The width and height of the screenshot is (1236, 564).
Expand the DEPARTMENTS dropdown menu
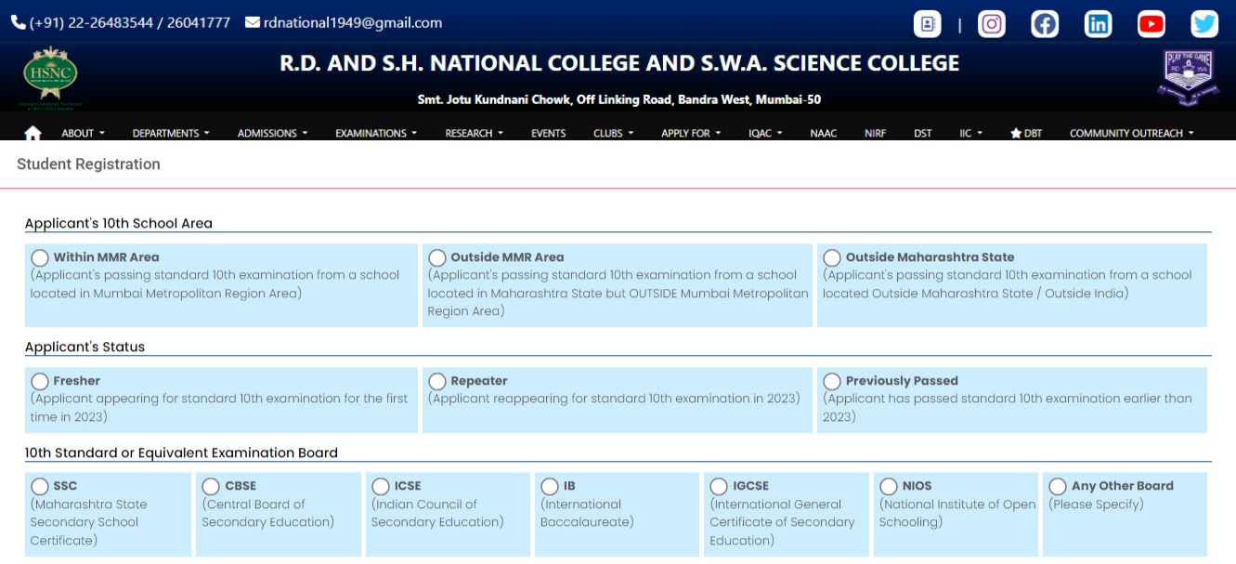(x=171, y=134)
